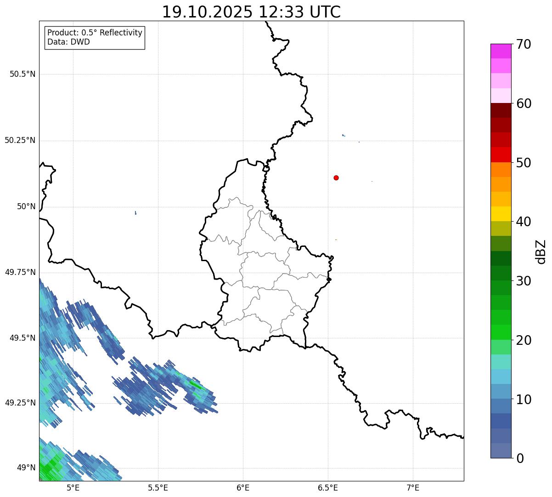The height and width of the screenshot is (497, 552).
Task: Click the 20 dBZ colorbar tick label
Action: coord(524,340)
